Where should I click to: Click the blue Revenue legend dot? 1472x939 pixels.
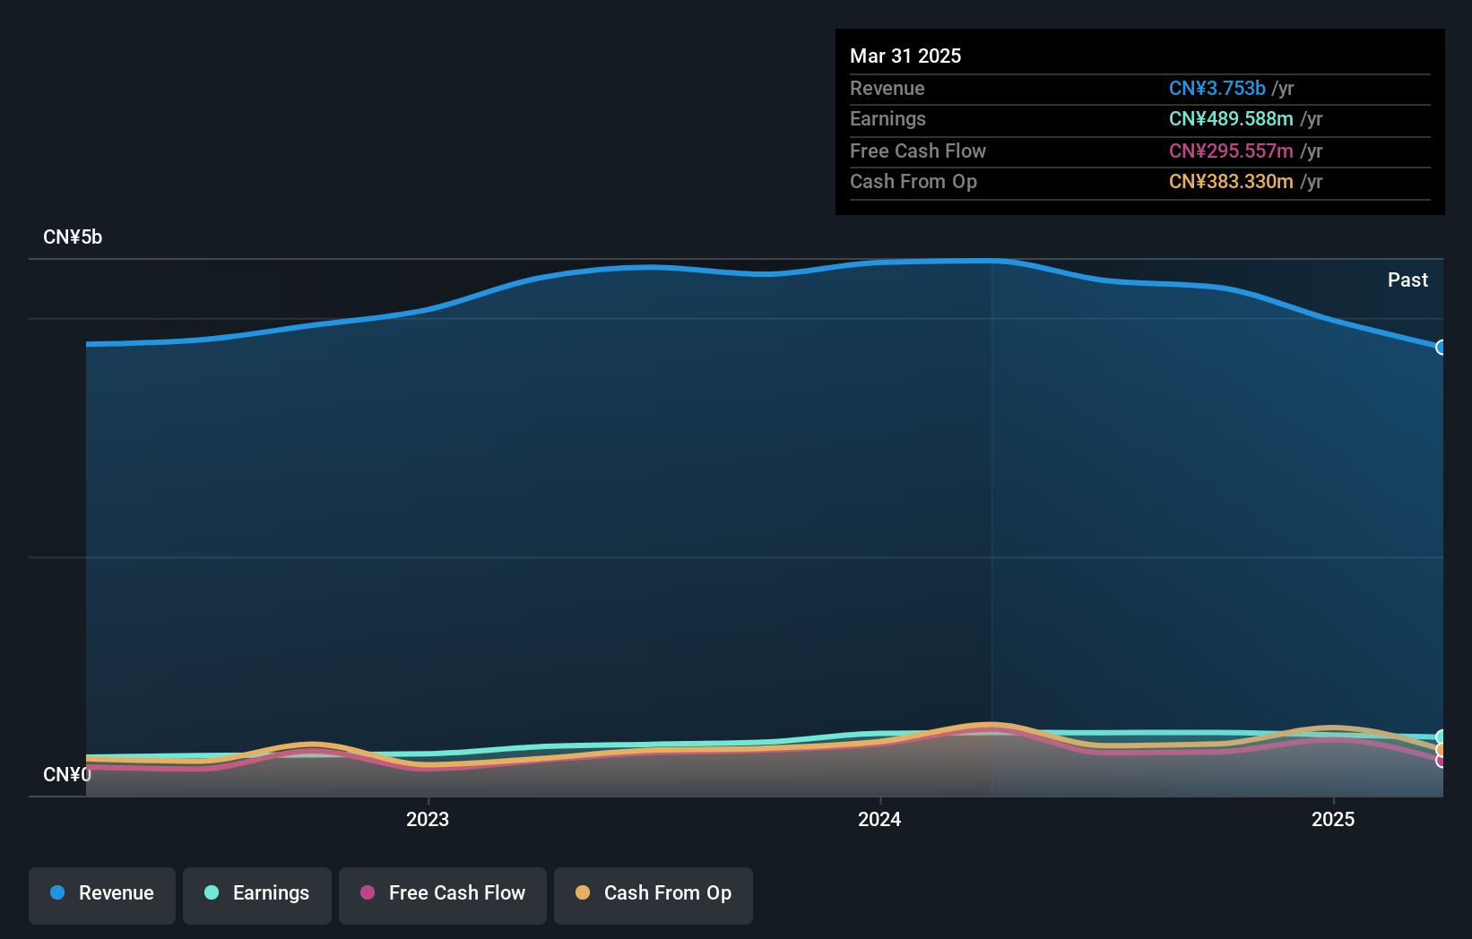click(x=57, y=892)
